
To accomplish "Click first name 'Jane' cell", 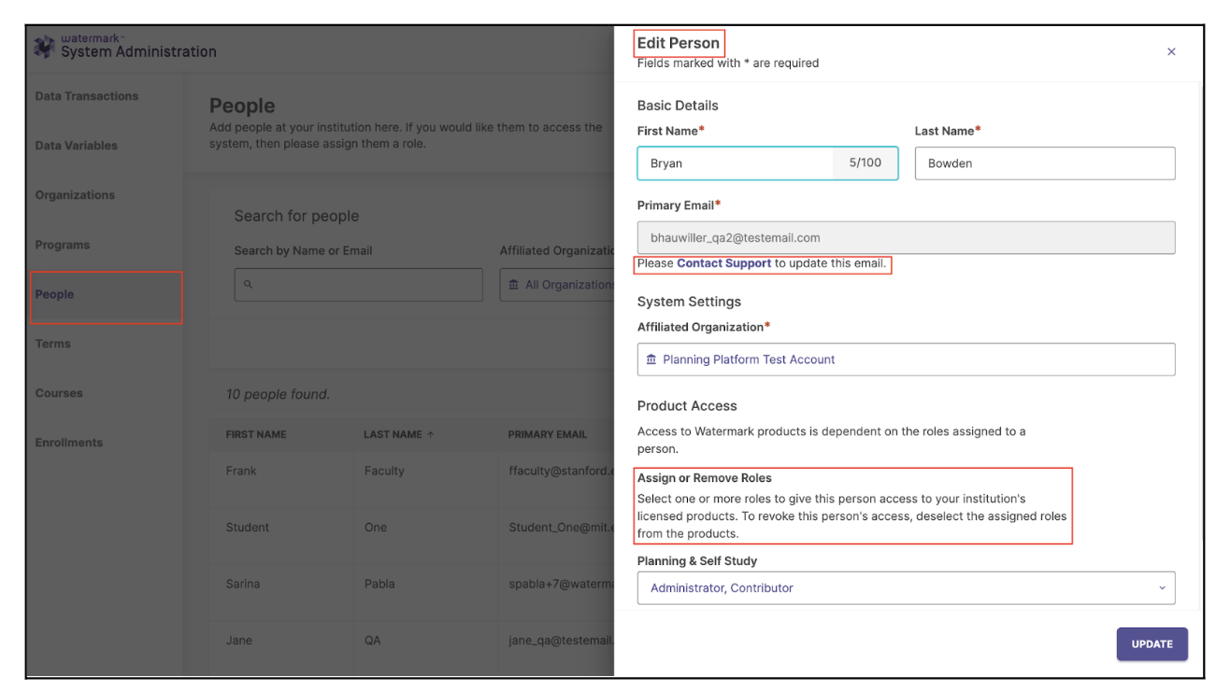I will pos(238,641).
